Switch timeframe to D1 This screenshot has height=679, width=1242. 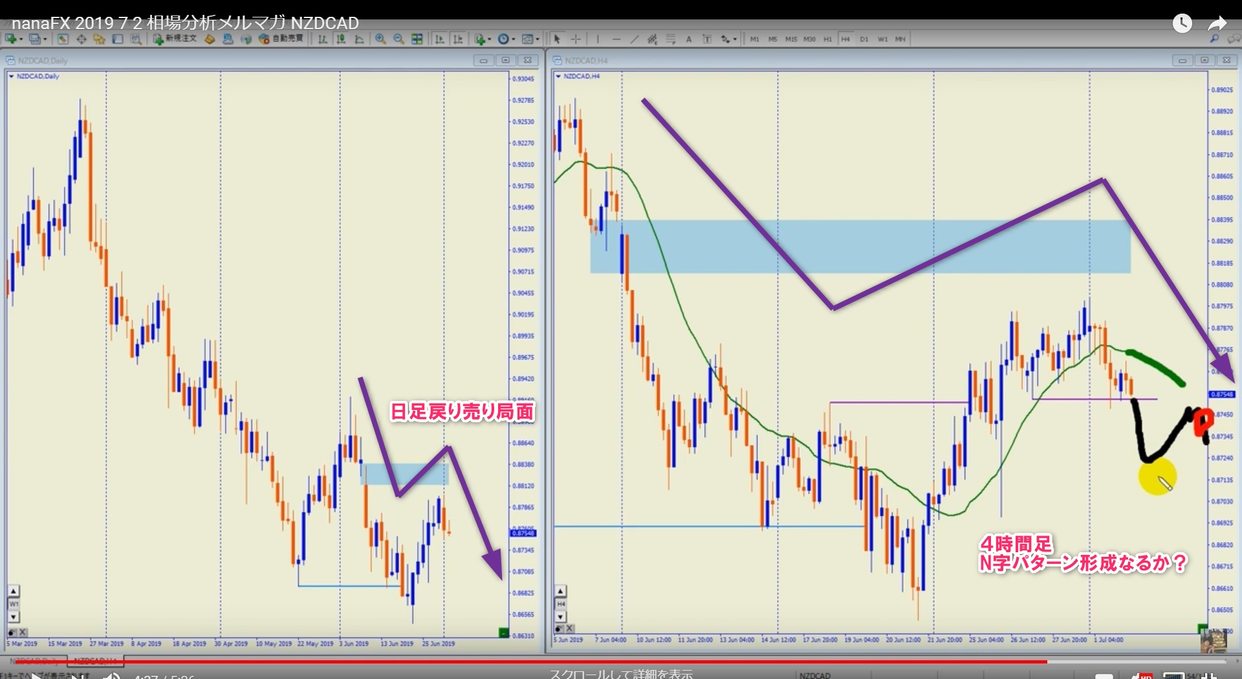pyautogui.click(x=864, y=39)
